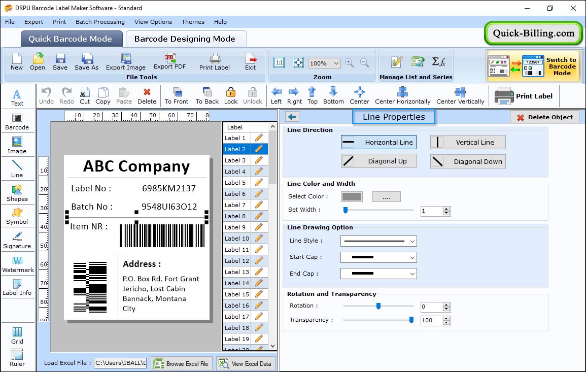This screenshot has height=372, width=586.
Task: Select the Symbol tool
Action: [x=17, y=216]
